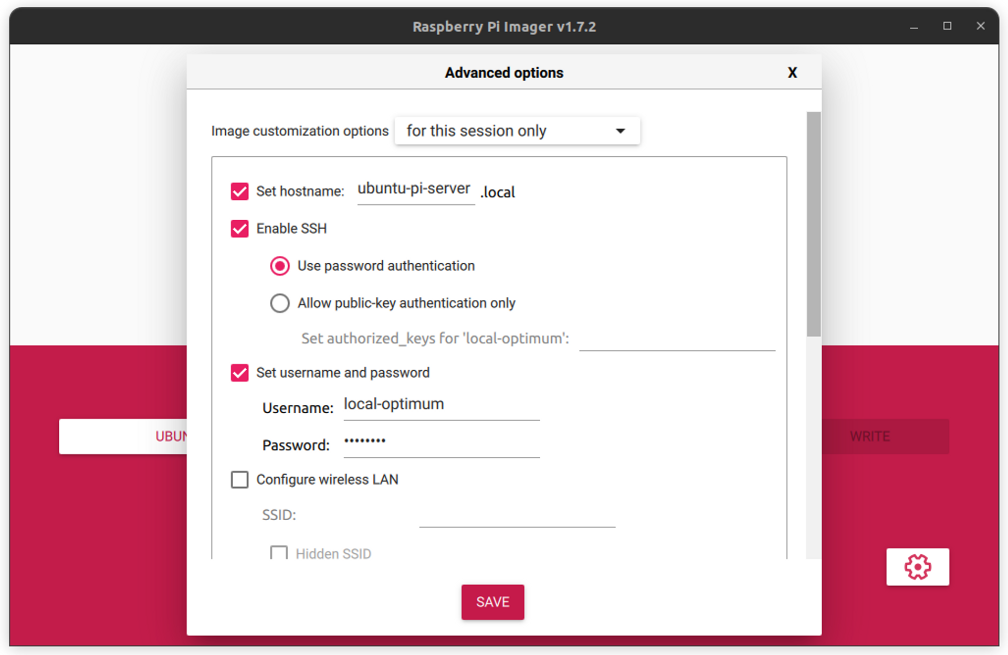Uncheck Set username and password
The height and width of the screenshot is (655, 1008).
pos(240,373)
